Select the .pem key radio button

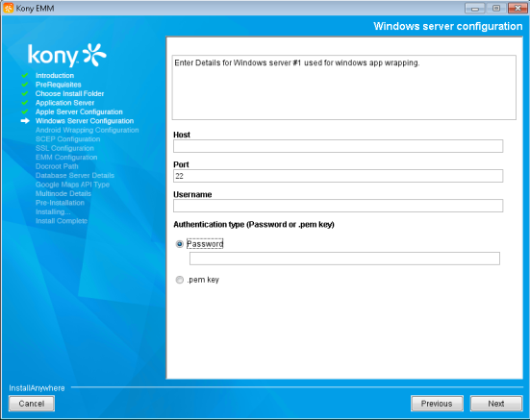pos(180,280)
